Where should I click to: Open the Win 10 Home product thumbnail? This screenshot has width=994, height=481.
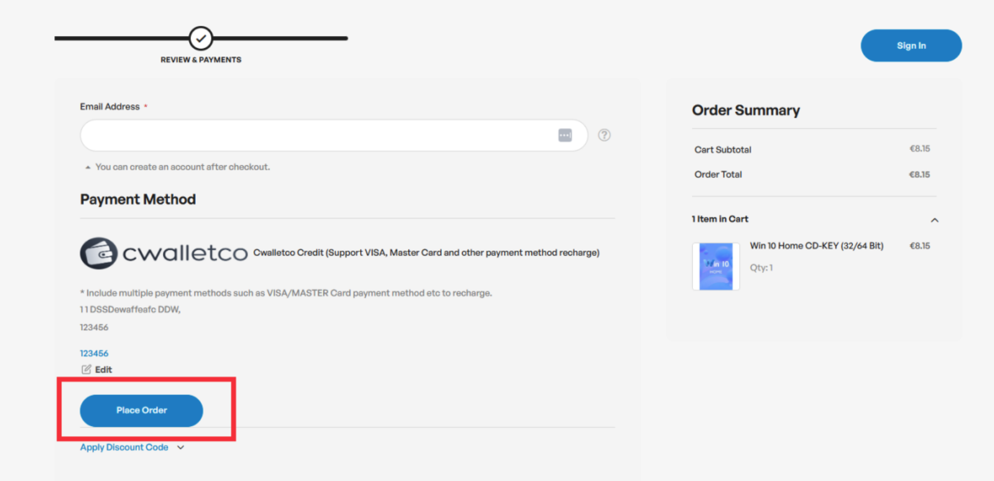pos(716,266)
